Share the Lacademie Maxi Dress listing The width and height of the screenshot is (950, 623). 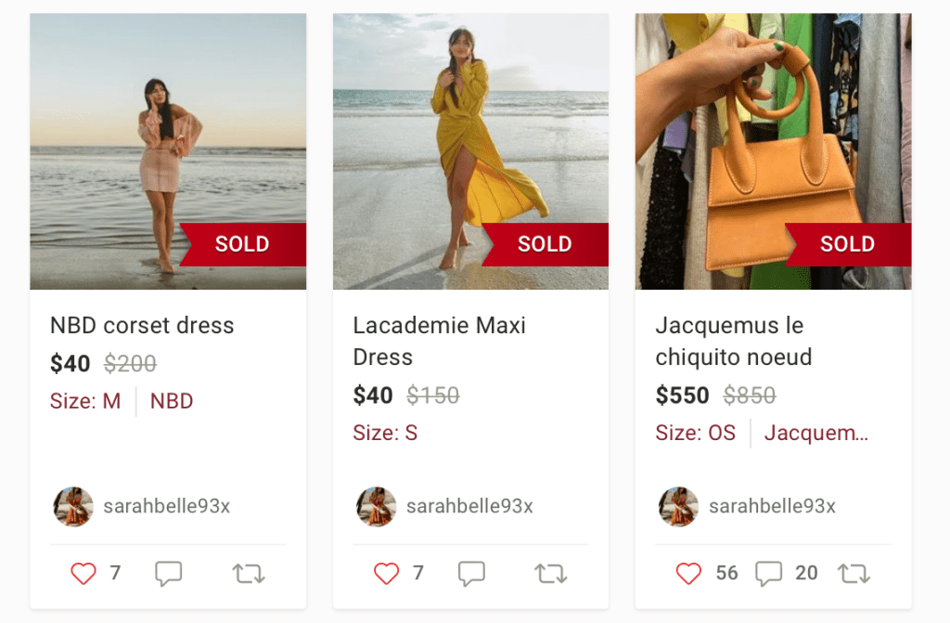(551, 574)
